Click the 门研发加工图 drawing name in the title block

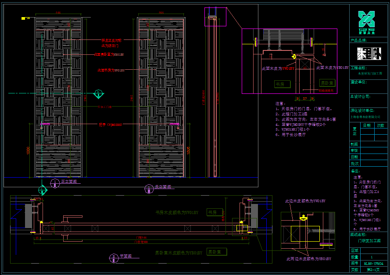point(369,241)
